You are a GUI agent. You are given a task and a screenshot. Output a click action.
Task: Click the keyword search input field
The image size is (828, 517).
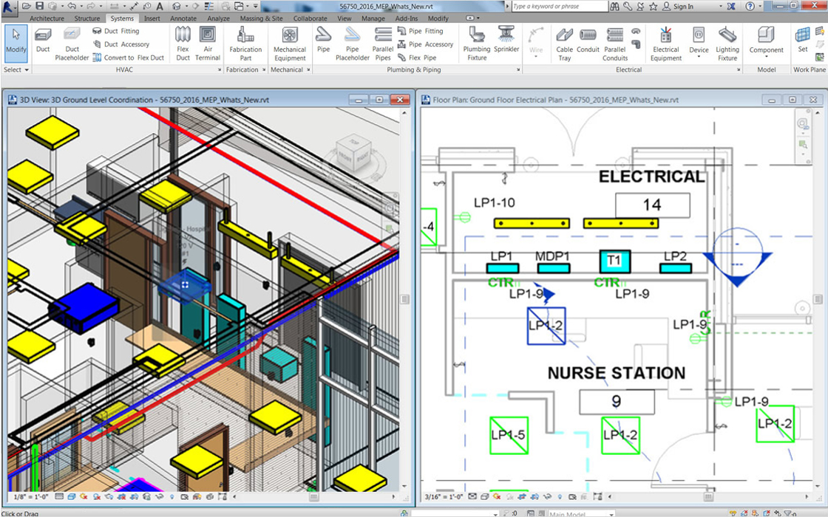click(558, 7)
